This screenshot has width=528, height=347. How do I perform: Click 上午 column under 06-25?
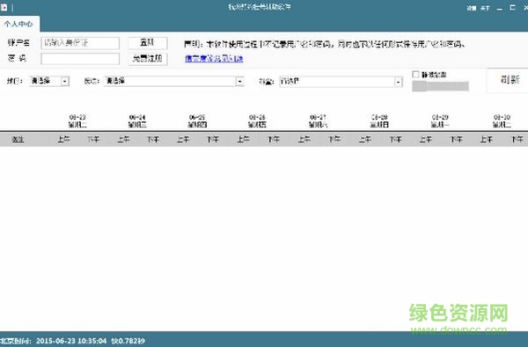pyautogui.click(x=183, y=139)
